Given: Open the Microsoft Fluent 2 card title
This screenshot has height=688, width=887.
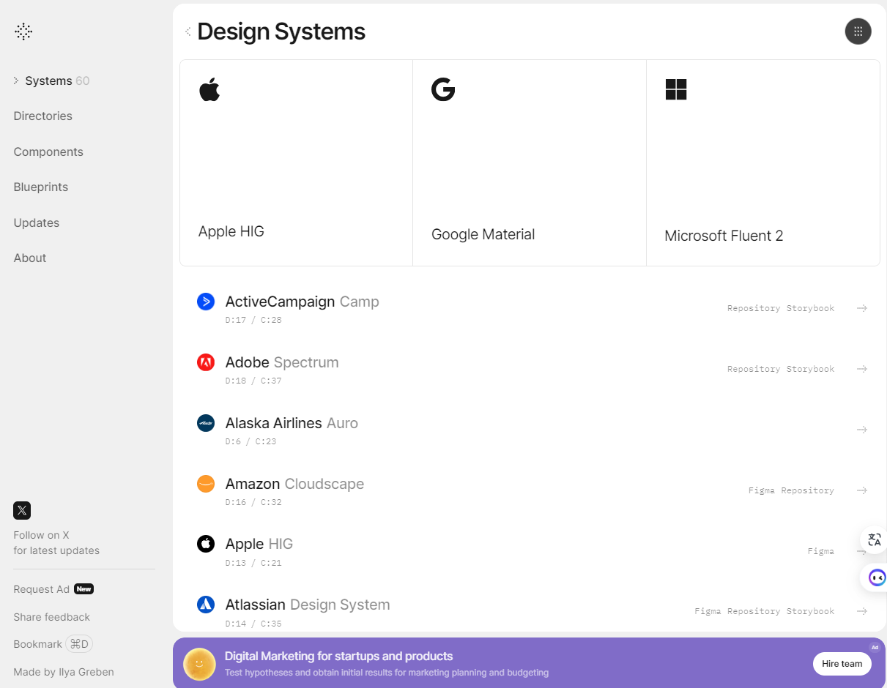Looking at the screenshot, I should 724,236.
